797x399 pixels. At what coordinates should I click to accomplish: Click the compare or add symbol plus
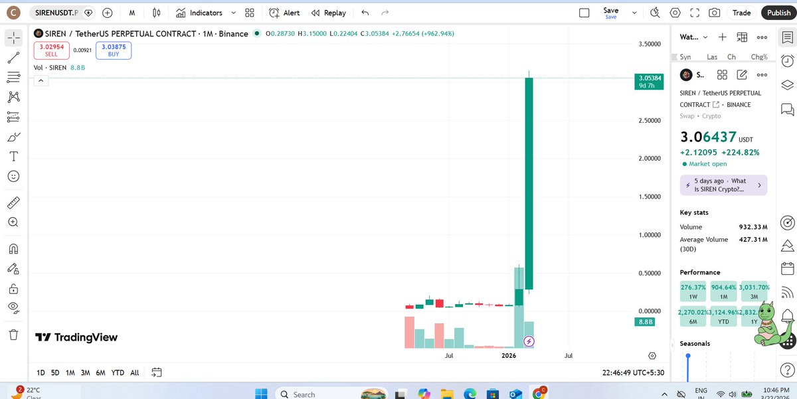[108, 13]
